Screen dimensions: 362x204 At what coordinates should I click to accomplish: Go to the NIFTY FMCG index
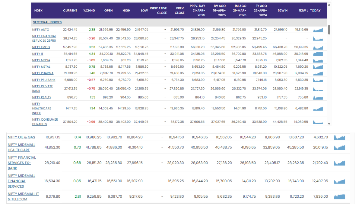41,47
